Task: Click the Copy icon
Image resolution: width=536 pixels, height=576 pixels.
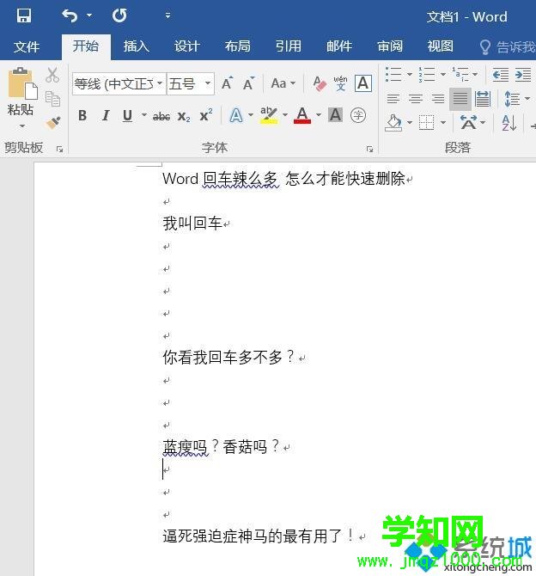Action: coord(52,99)
